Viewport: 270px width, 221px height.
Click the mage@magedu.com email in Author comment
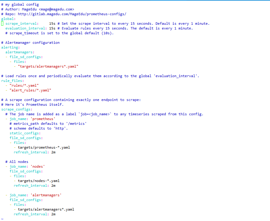click(57, 9)
